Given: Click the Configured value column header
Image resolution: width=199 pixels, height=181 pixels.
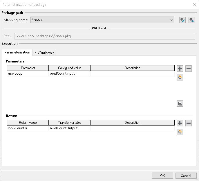Looking at the screenshot, I should (x=70, y=68).
